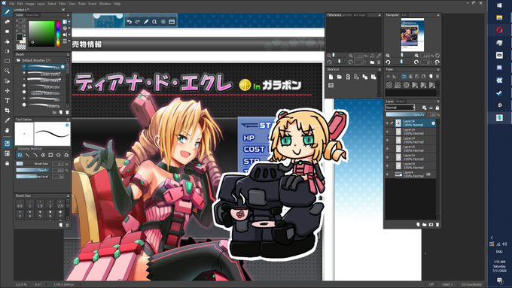Select the Hand pan tool
This screenshot has height=288, width=512.
click(x=7, y=130)
